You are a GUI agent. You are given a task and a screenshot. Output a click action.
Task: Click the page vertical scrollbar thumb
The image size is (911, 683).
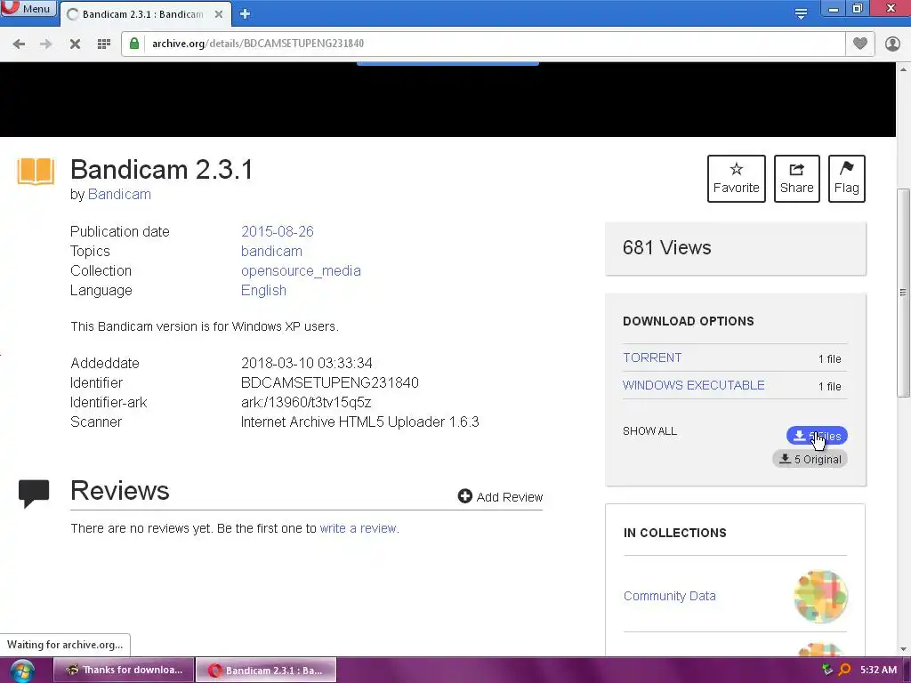pos(903,293)
